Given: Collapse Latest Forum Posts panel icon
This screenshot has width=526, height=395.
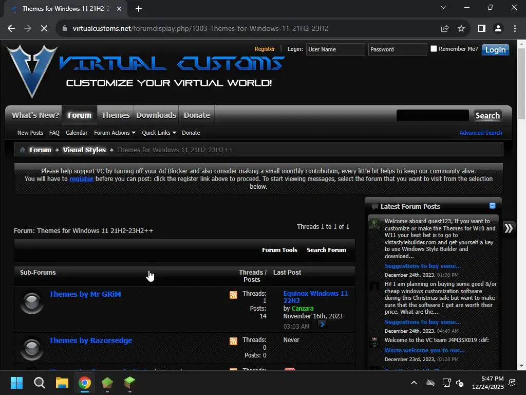Looking at the screenshot, I should tap(493, 206).
